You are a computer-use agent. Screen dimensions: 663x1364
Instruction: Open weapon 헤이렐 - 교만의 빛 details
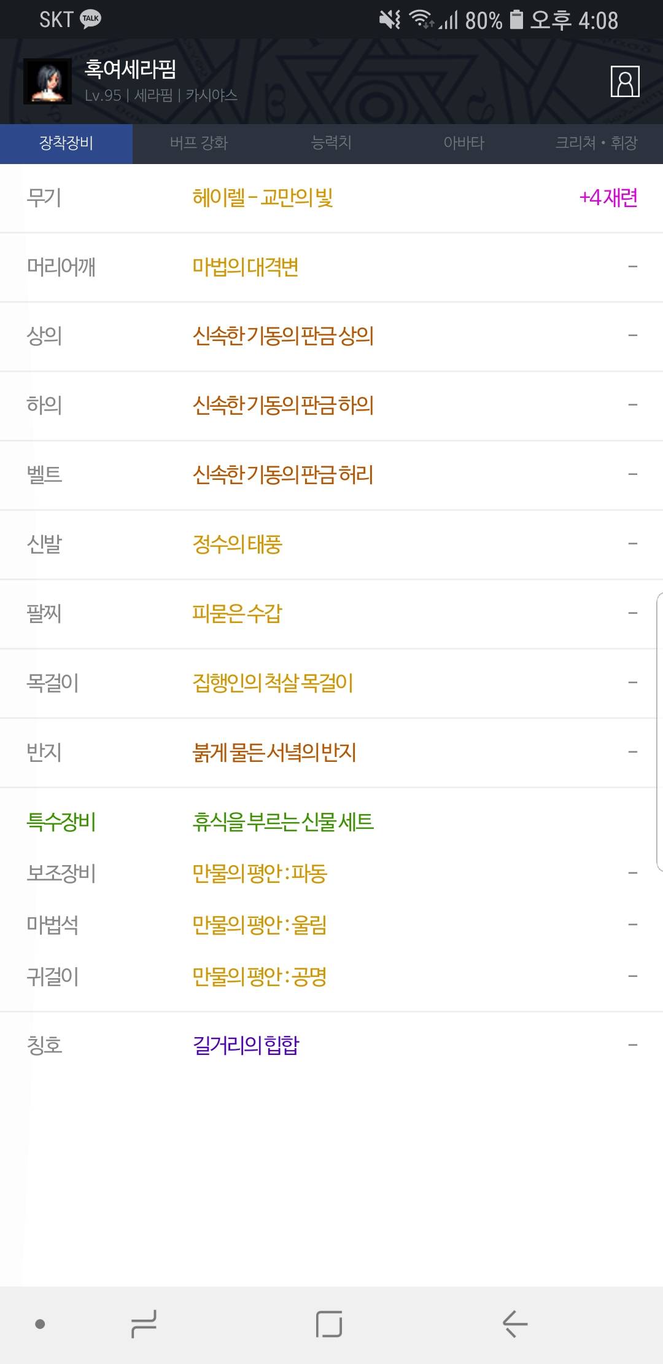tap(331, 198)
